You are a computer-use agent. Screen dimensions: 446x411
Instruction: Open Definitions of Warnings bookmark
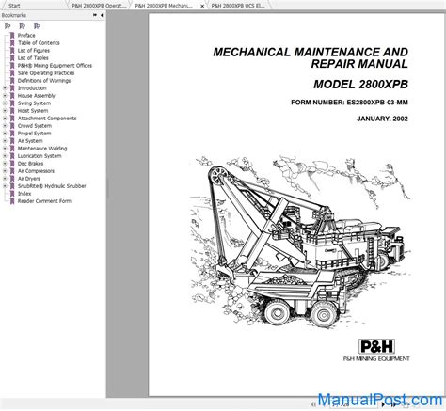[x=44, y=81]
